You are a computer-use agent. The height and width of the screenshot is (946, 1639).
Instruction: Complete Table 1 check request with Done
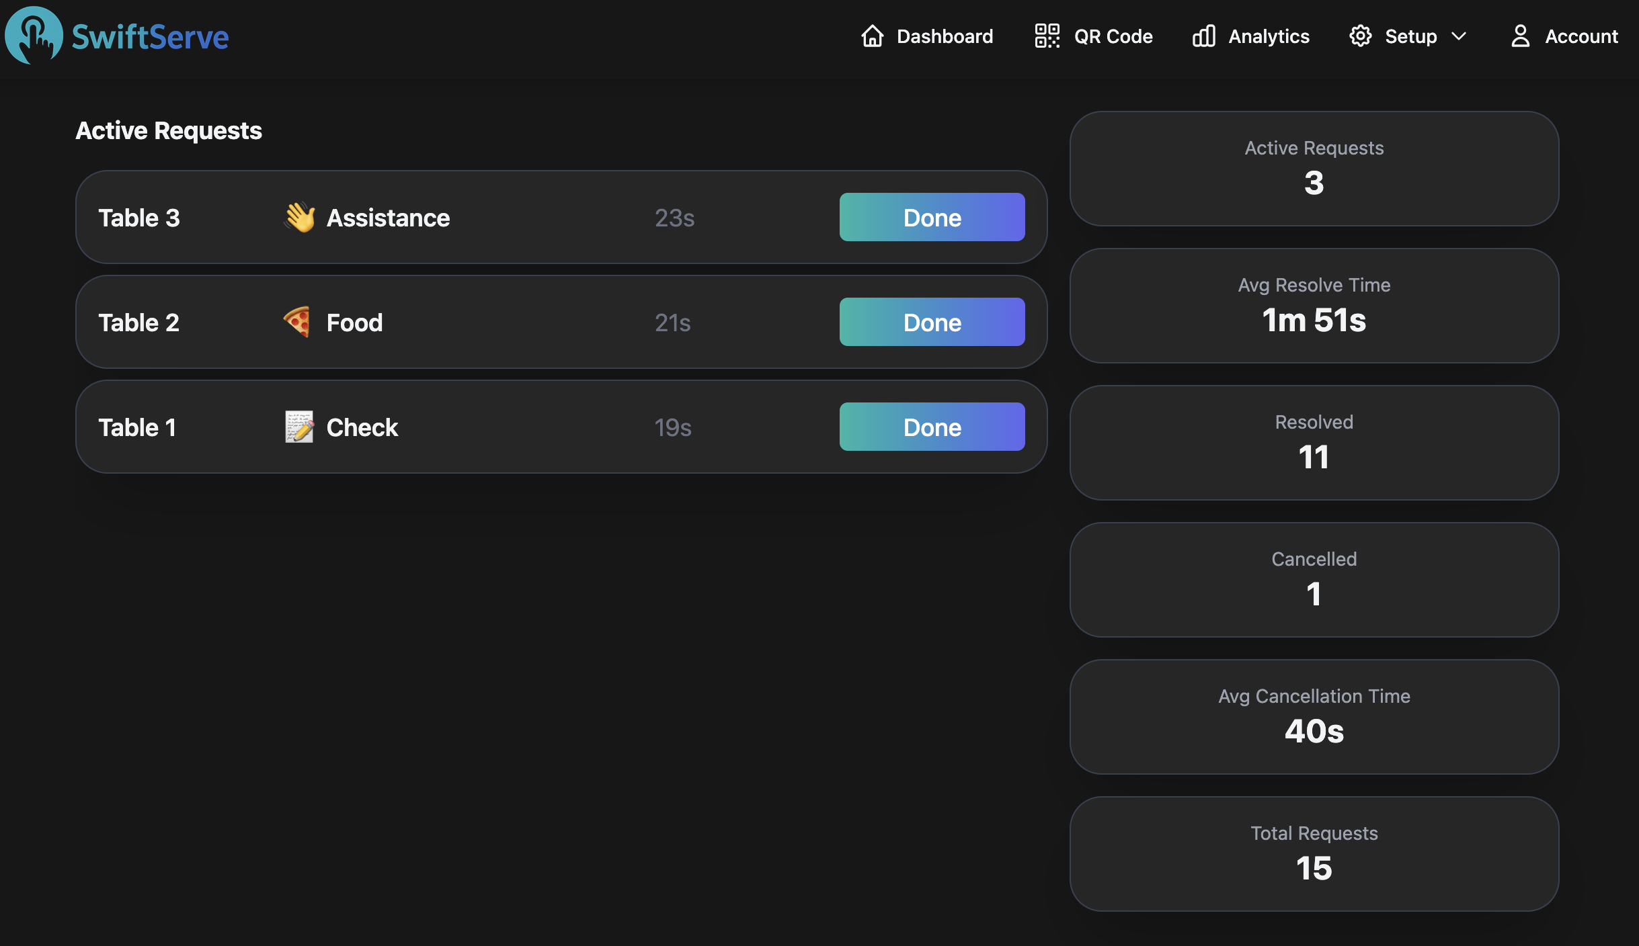(x=932, y=427)
